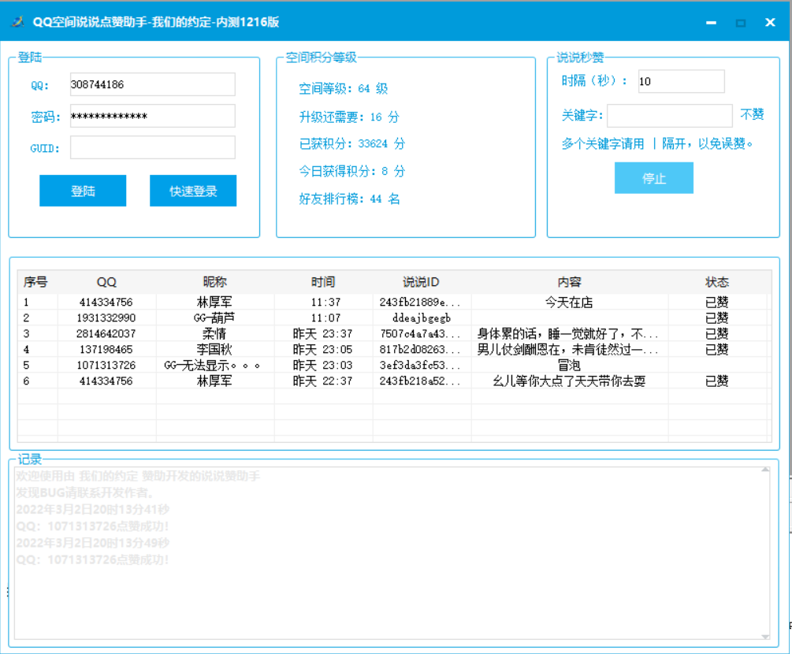Click the time cell 昨天 22:37

tap(323, 381)
